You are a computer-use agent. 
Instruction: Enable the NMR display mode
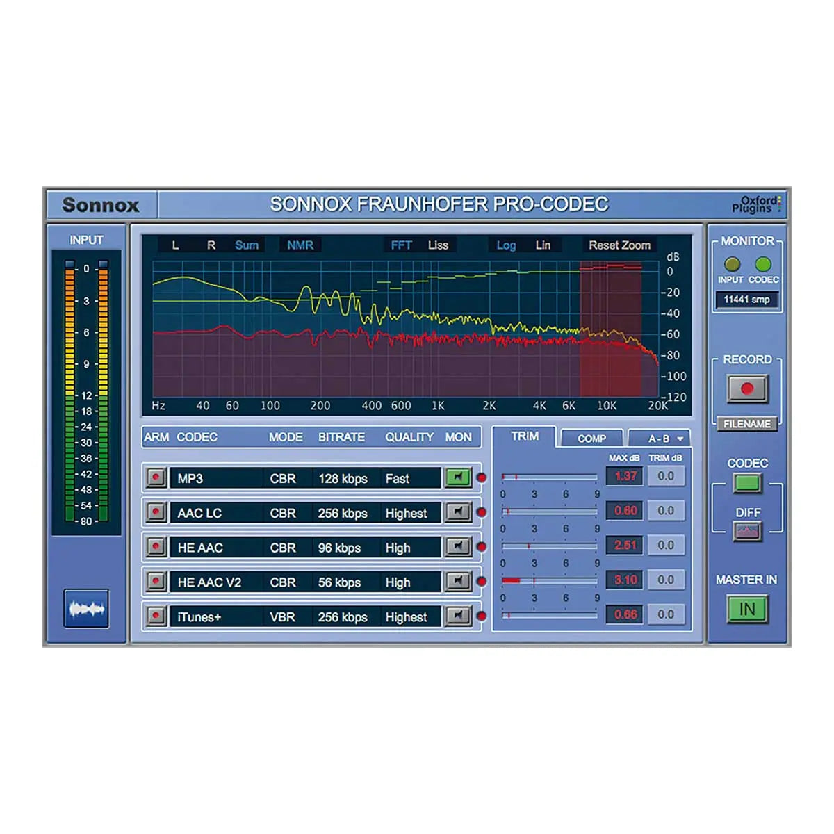click(x=300, y=245)
